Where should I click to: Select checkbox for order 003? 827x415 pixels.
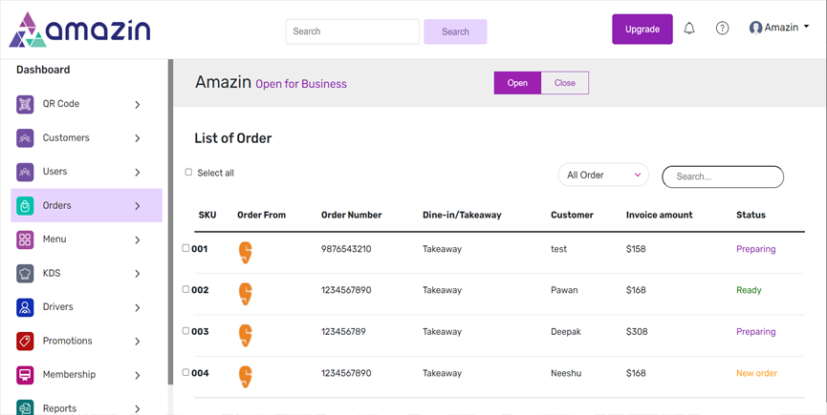pos(185,331)
